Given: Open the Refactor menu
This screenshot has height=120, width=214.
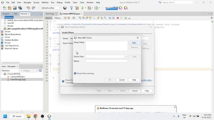Looking at the screenshot, I should pyautogui.click(x=45, y=2).
